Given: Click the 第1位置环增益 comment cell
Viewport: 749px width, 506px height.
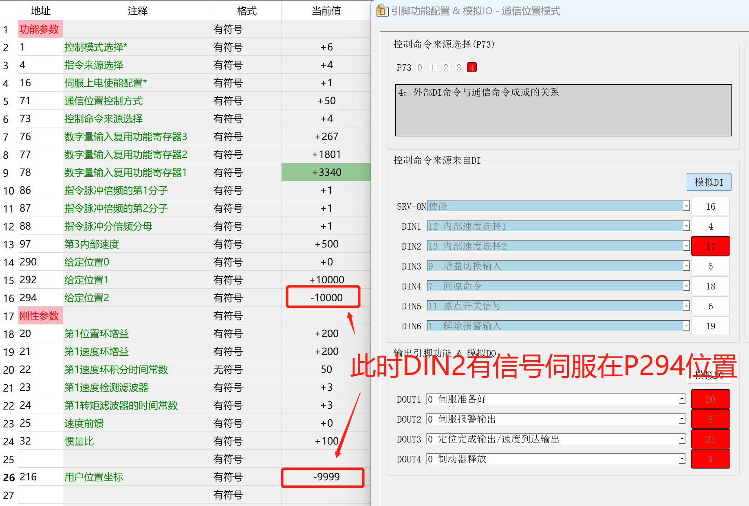Looking at the screenshot, I should click(137, 334).
